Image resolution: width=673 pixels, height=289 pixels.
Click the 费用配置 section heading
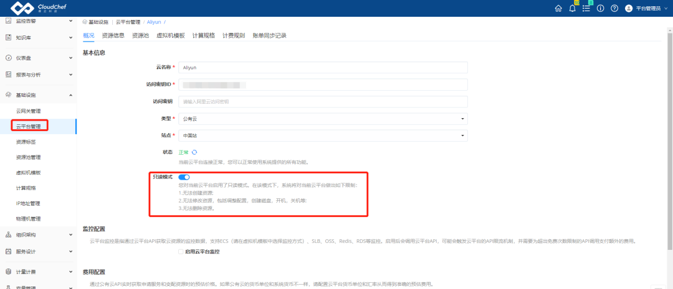[94, 272]
